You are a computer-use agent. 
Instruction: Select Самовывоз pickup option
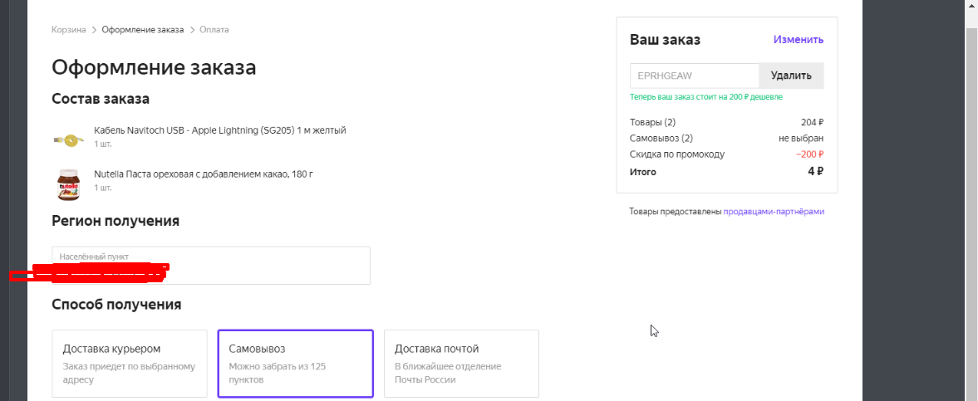point(296,364)
